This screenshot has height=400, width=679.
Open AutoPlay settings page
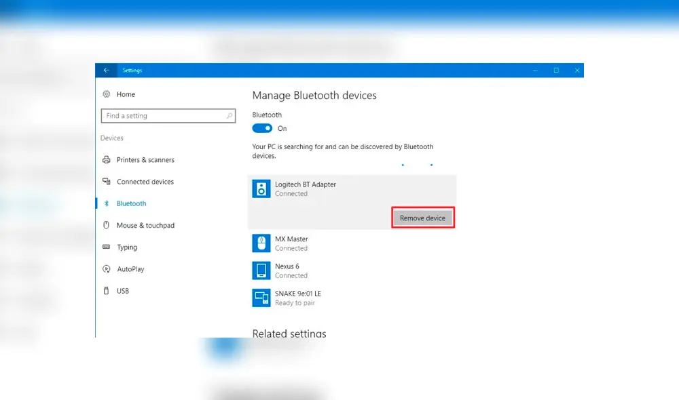pyautogui.click(x=130, y=269)
